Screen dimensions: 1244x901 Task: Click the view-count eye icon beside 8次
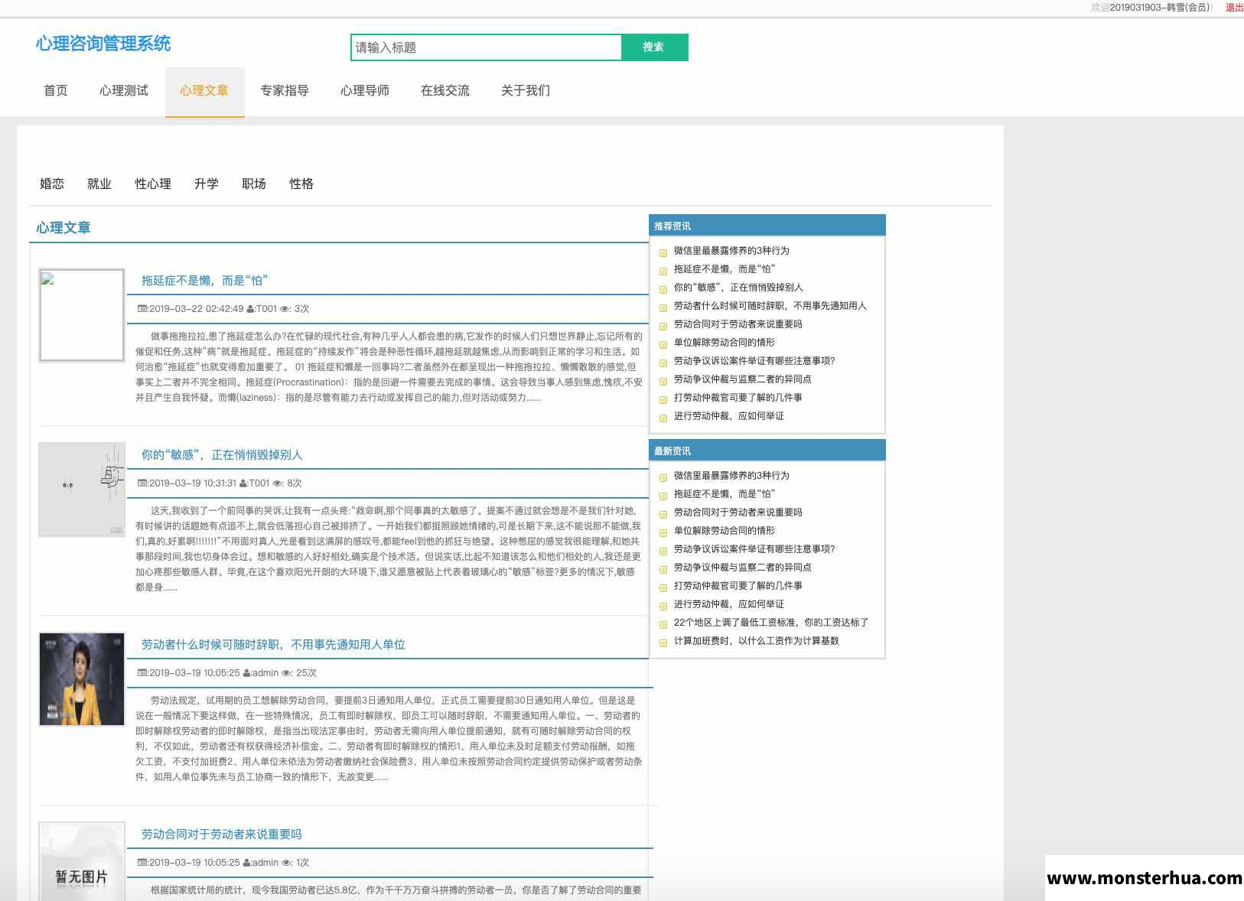pyautogui.click(x=278, y=483)
